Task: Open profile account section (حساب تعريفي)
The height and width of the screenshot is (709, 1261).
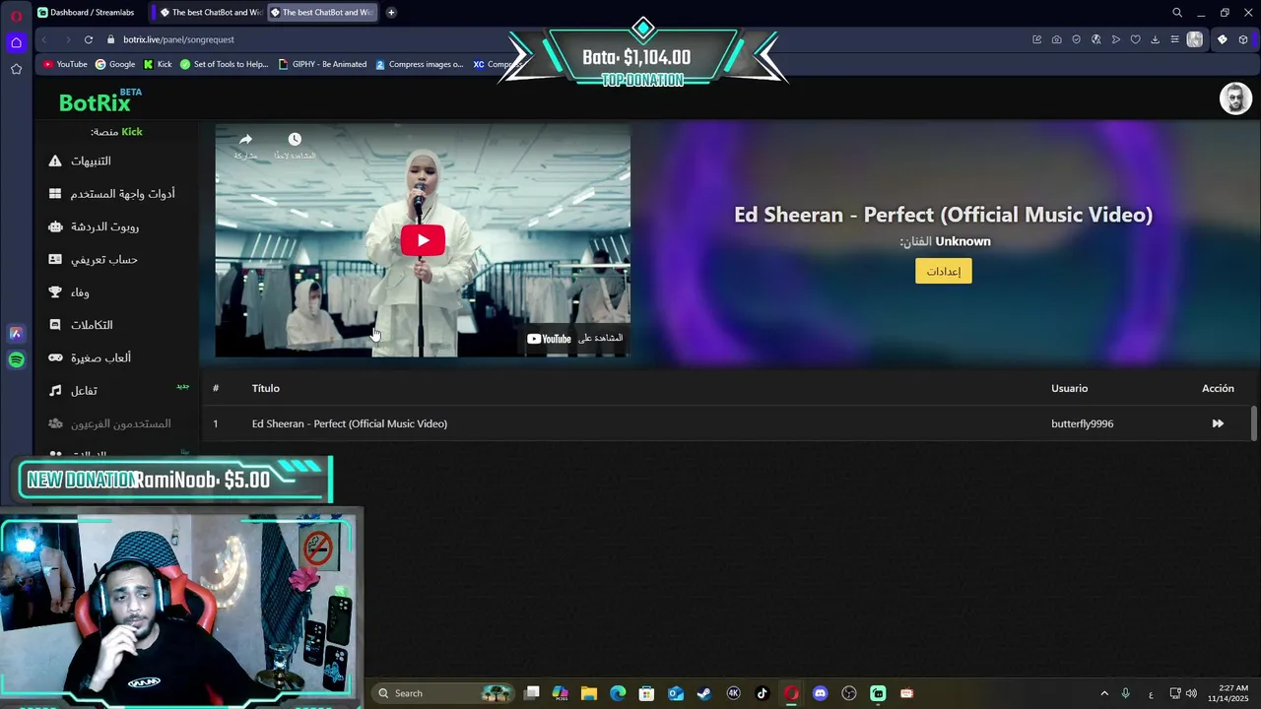Action: tap(103, 259)
